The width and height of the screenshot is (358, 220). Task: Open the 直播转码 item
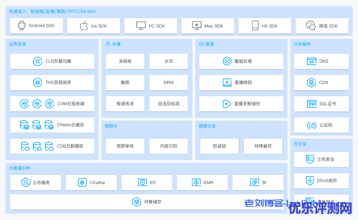coord(241,82)
